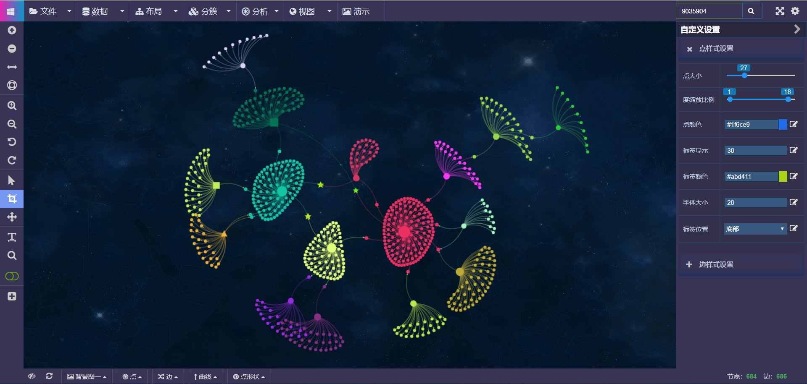Screen dimensions: 807x384
Task: Click the #1f6ce9 点颜色 color swatch
Action: coord(783,124)
